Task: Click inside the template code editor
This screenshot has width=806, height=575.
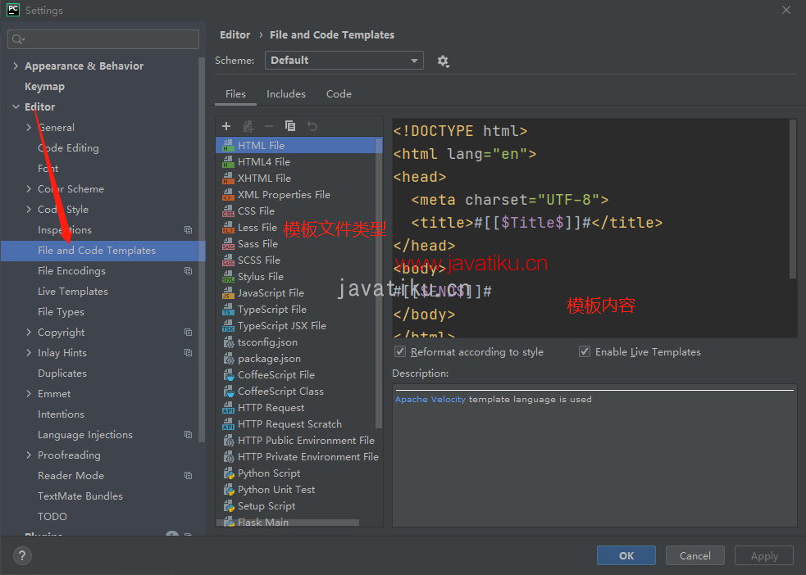Action: pyautogui.click(x=590, y=228)
